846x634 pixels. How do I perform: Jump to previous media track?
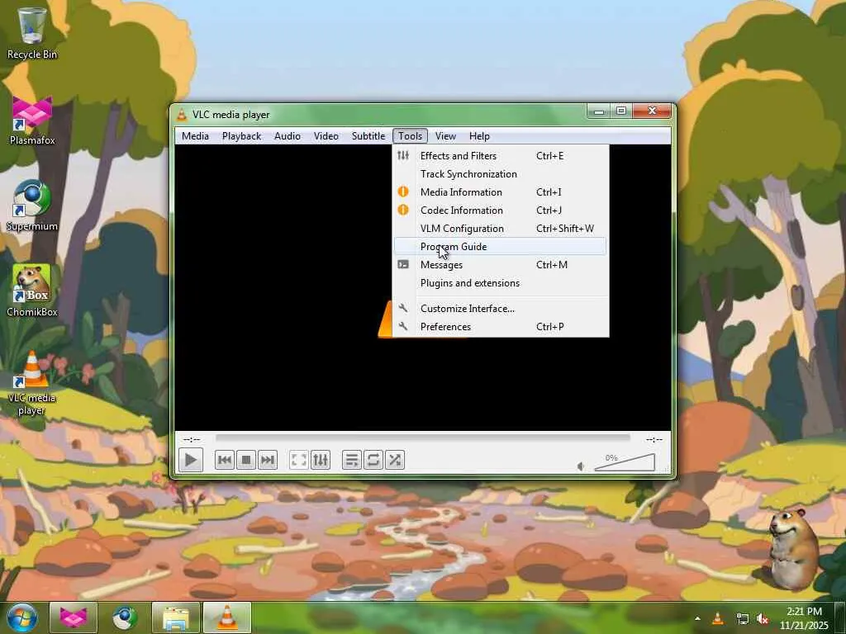coord(225,460)
